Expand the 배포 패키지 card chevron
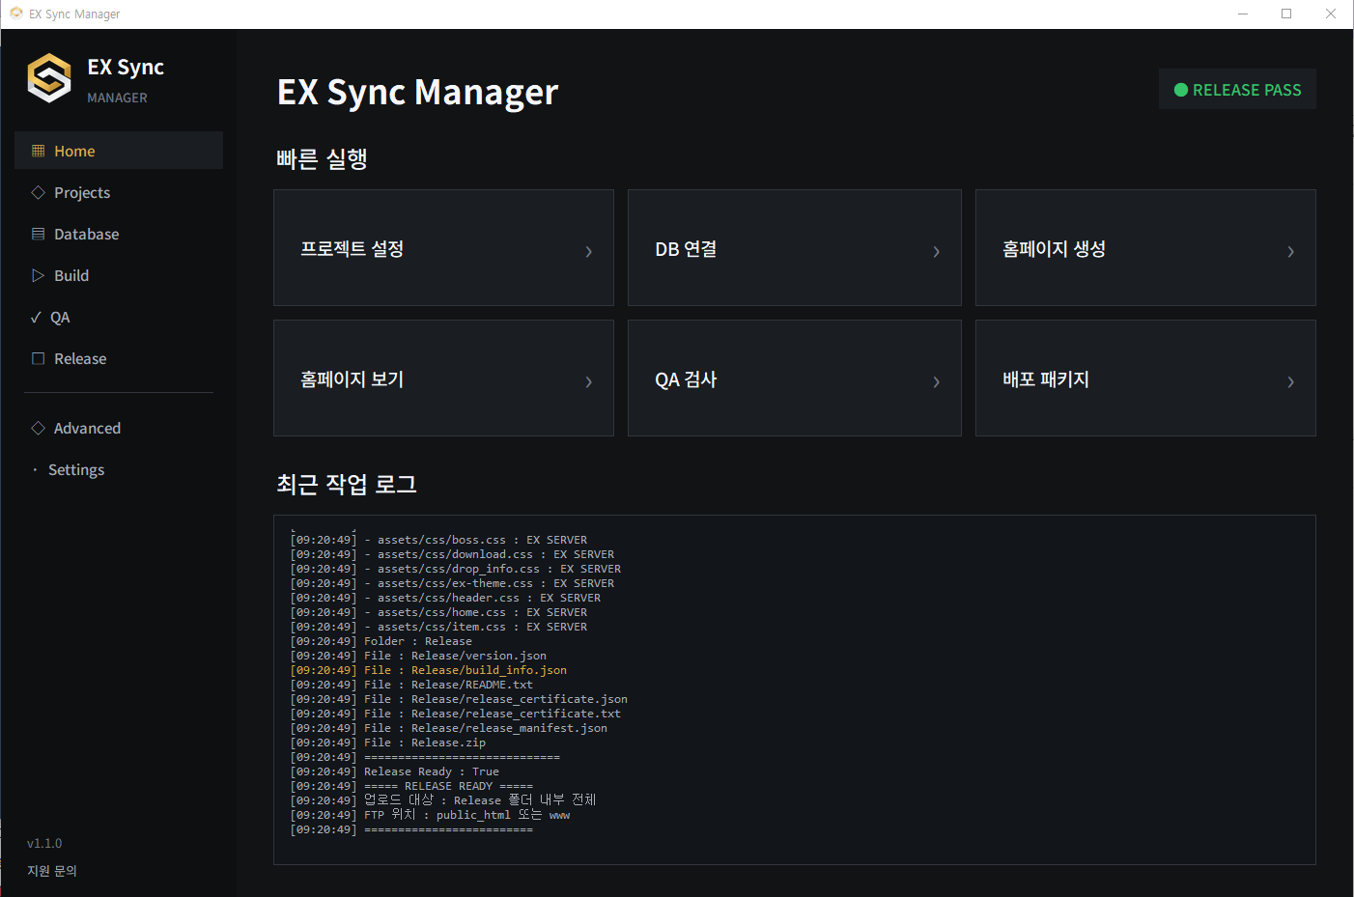Screen dimensions: 1354x897 click(1290, 381)
